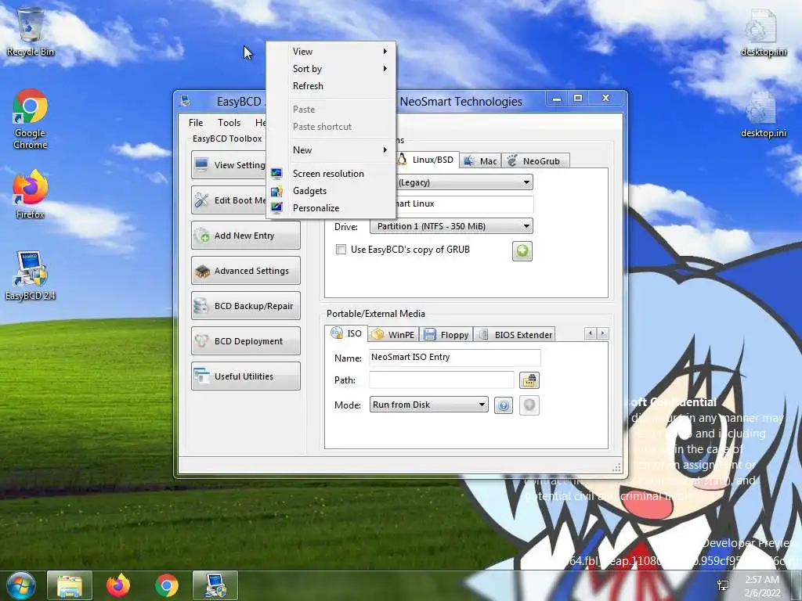Choose Refresh from context menu
The width and height of the screenshot is (802, 601).
(331, 86)
